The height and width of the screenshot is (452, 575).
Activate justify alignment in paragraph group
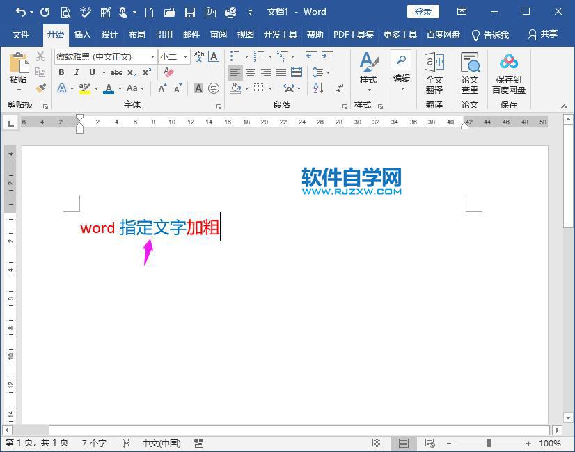tap(281, 72)
